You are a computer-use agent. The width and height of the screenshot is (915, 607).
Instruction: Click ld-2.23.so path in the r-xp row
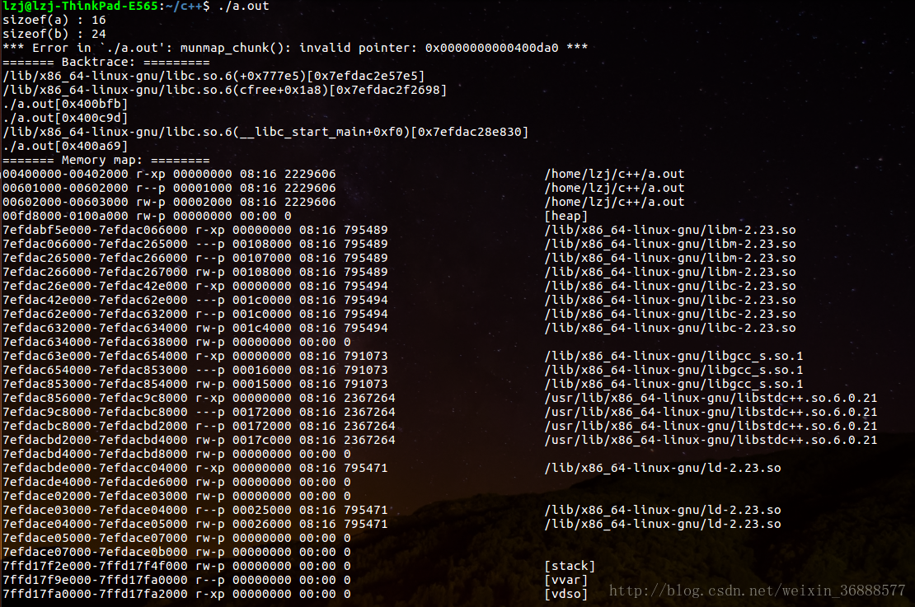pos(662,469)
